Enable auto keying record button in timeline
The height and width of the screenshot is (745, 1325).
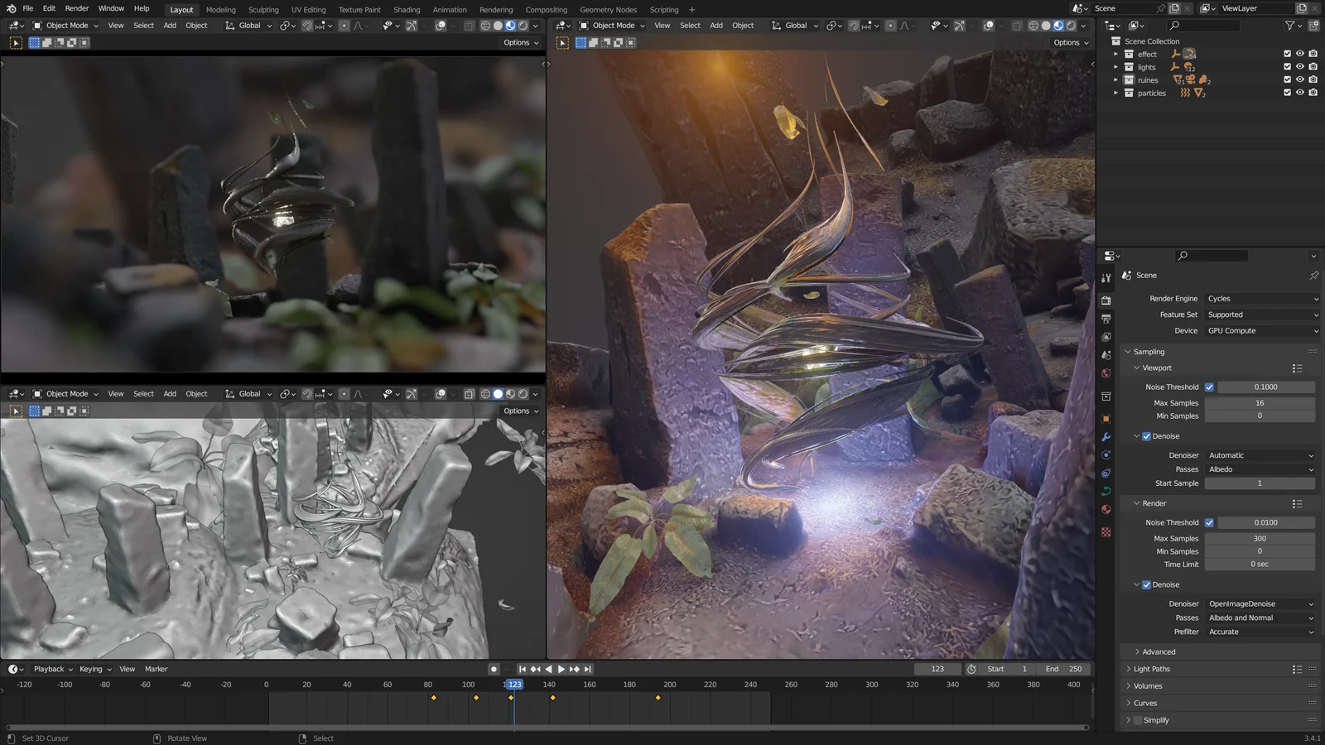click(494, 669)
